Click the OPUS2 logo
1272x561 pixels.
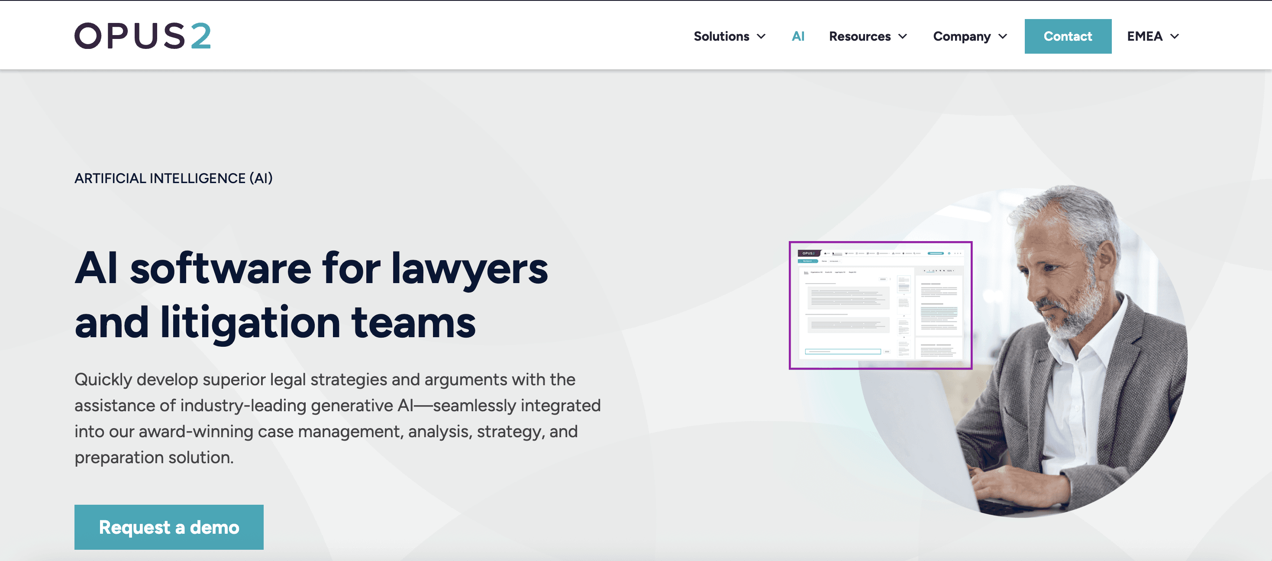pyautogui.click(x=143, y=36)
